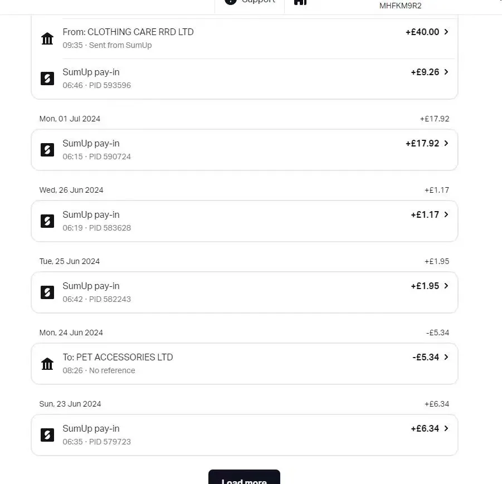Click bank icon beside CLOTHING CARE RRD LTD

click(x=47, y=38)
